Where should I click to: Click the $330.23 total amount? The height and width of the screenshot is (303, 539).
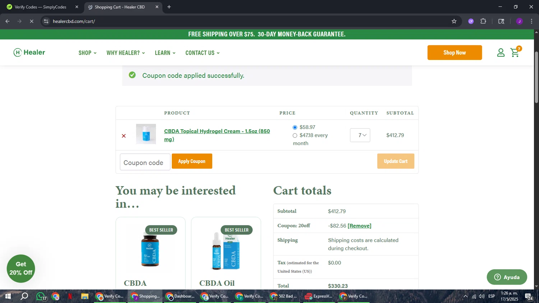tap(338, 286)
